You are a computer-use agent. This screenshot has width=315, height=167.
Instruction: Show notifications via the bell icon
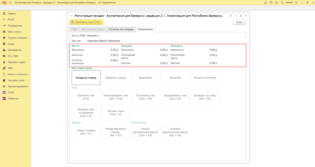pyautogui.click(x=265, y=2)
